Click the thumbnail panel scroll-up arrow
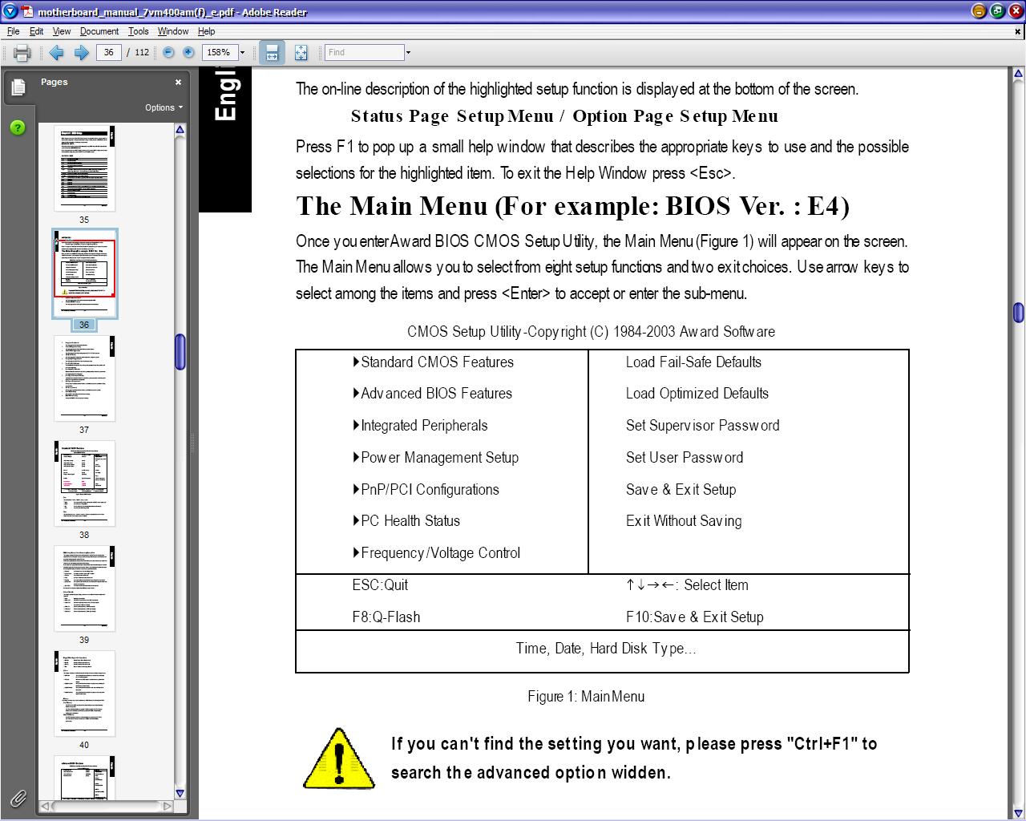This screenshot has height=821, width=1026. [x=180, y=130]
